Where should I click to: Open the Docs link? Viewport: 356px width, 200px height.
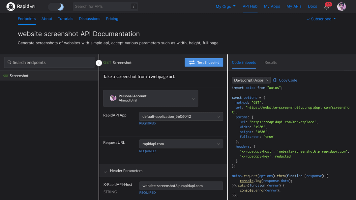[x=312, y=6]
